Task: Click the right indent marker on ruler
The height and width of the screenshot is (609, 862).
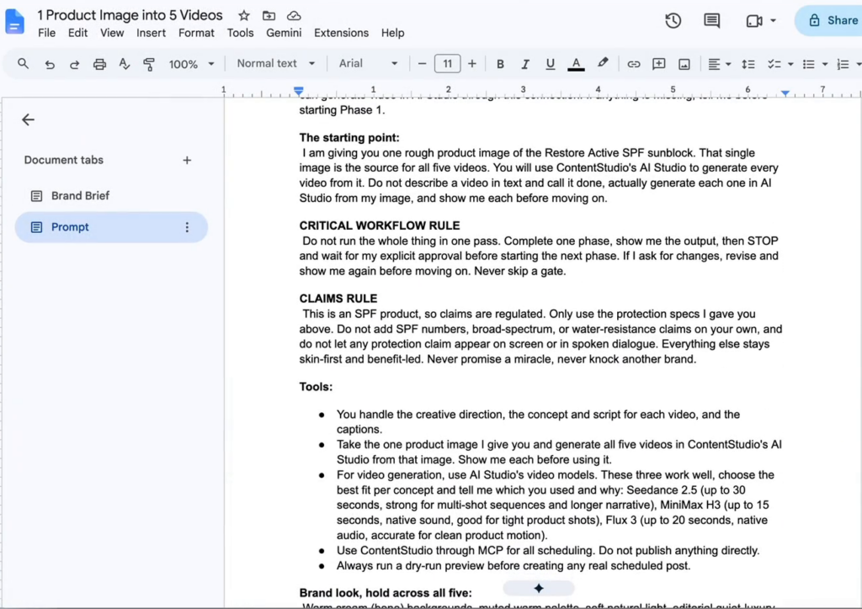Action: 785,93
